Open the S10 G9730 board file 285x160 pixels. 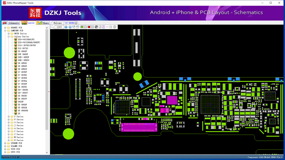tap(23, 48)
